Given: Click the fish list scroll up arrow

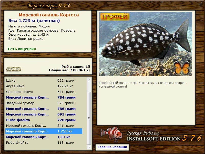Looking at the screenshot, I should point(89,80).
